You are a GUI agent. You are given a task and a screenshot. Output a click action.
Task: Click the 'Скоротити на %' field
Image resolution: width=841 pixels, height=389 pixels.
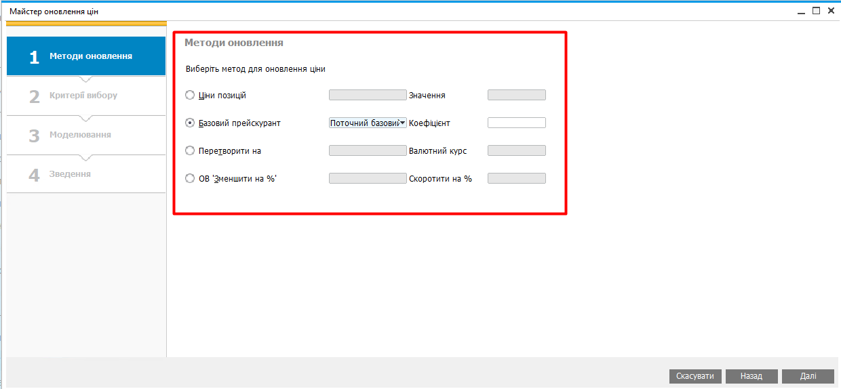pyautogui.click(x=516, y=178)
